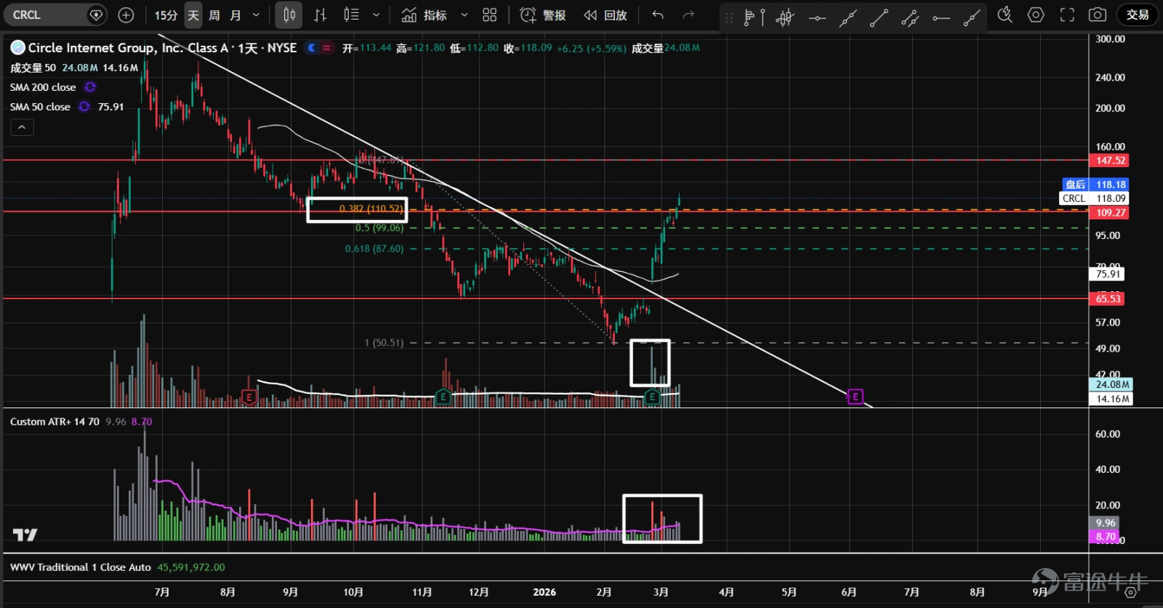Create an alert with 警报
This screenshot has width=1163, height=608.
click(543, 15)
